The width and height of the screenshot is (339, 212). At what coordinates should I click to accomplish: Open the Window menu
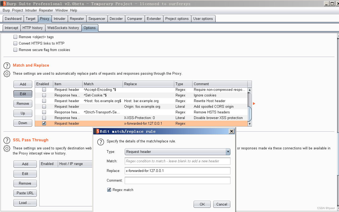62,10
